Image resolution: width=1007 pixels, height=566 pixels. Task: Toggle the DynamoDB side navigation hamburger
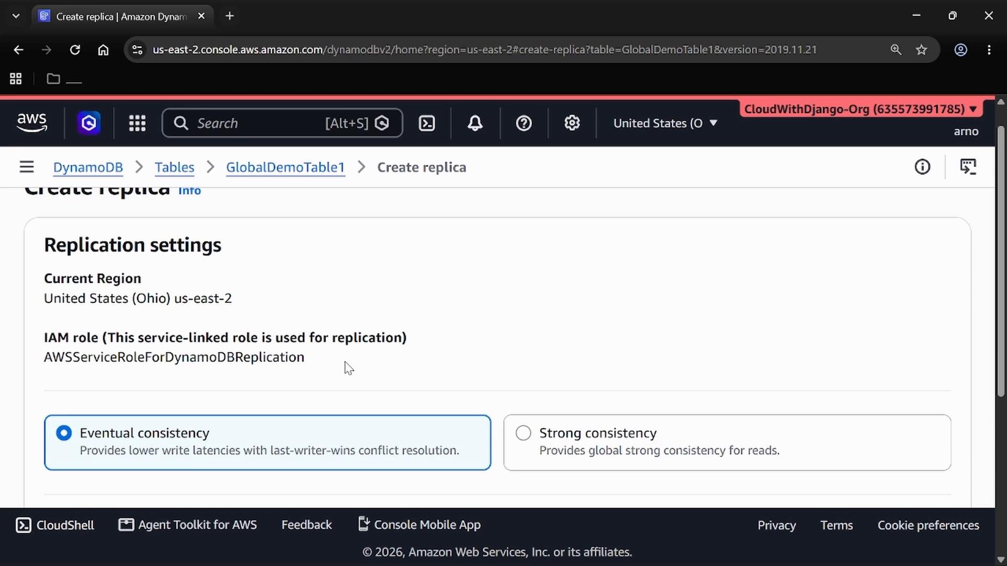tap(27, 167)
